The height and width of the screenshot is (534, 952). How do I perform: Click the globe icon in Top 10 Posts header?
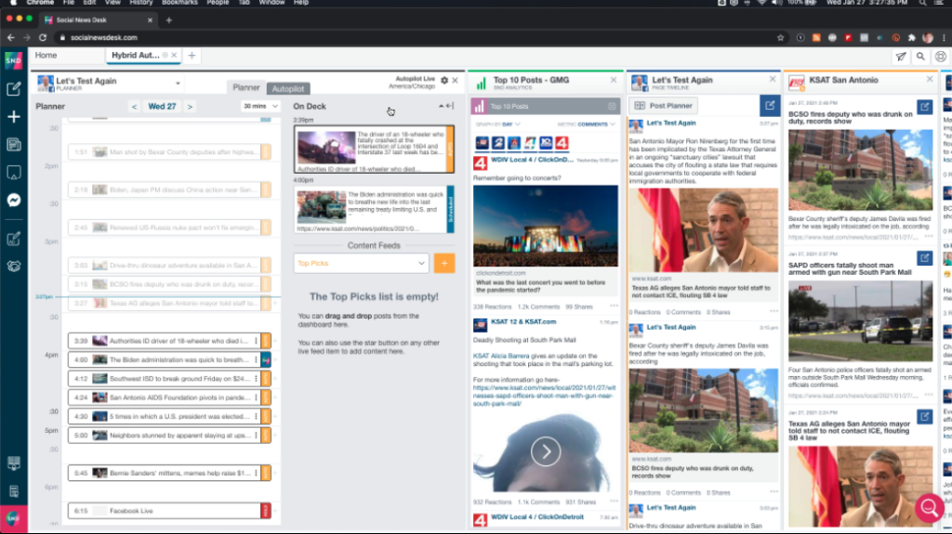[x=612, y=106]
